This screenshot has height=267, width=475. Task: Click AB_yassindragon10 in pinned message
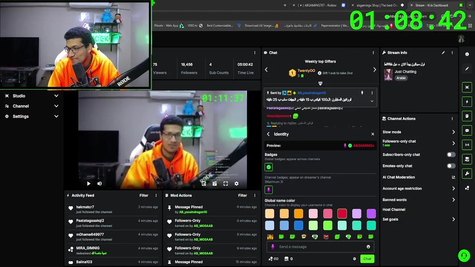click(x=311, y=93)
